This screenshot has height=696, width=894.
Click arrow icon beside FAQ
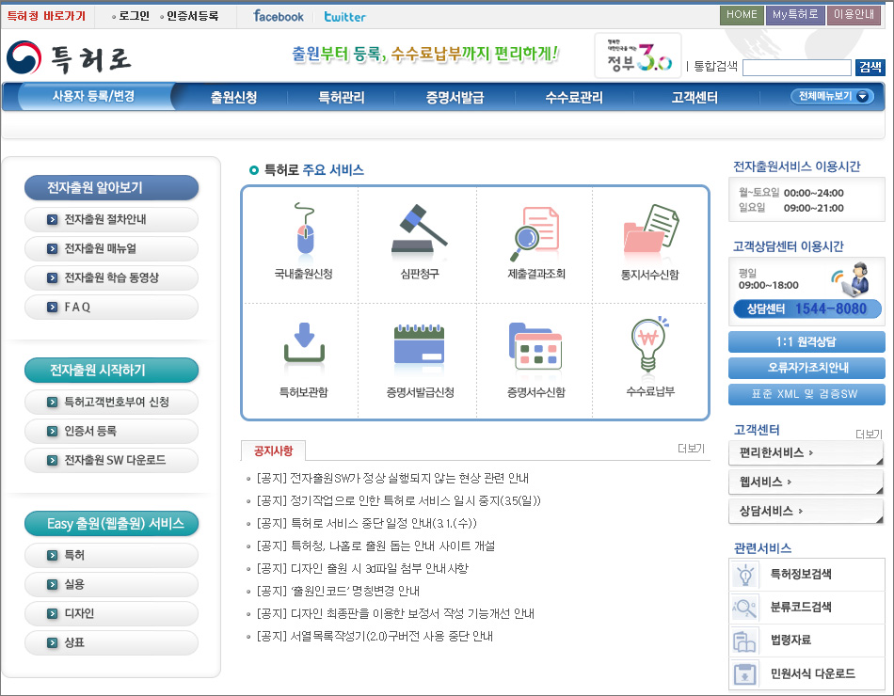point(53,307)
